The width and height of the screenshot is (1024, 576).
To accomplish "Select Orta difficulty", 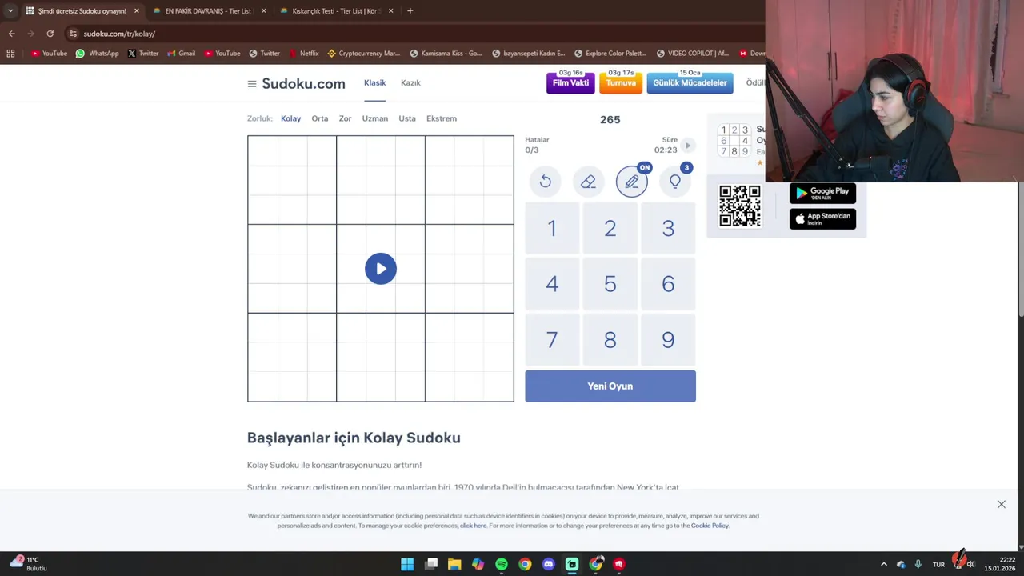I will [x=320, y=118].
